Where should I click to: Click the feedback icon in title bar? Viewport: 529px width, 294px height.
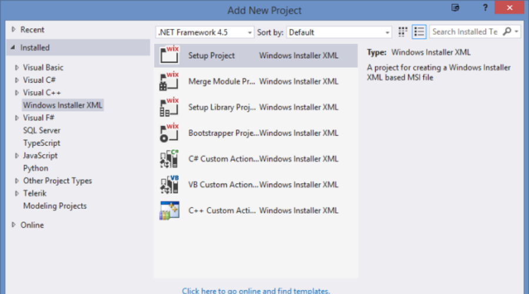tap(456, 8)
